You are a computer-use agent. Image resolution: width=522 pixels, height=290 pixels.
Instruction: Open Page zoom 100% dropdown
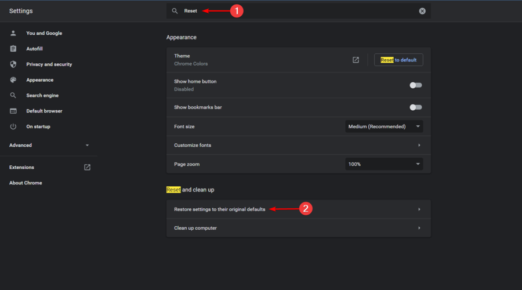pyautogui.click(x=384, y=164)
